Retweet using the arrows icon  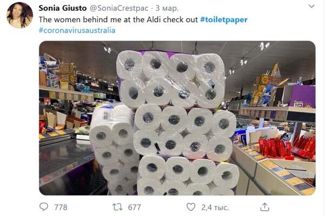pos(117,207)
